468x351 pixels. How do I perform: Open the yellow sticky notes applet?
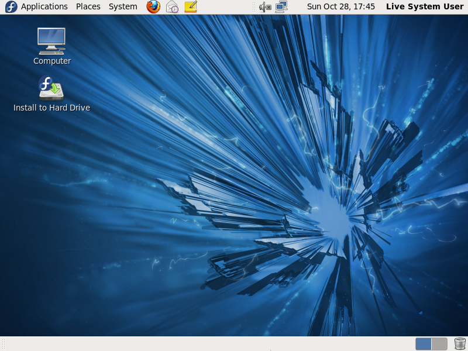[x=191, y=7]
